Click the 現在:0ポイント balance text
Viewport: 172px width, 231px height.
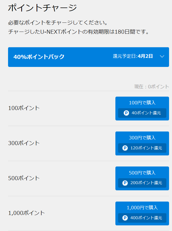point(152,87)
